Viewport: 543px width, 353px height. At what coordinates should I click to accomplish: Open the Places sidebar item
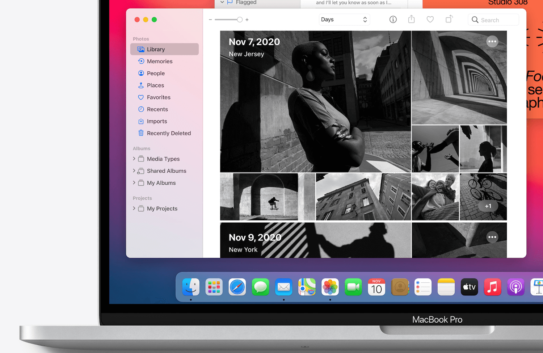click(155, 85)
